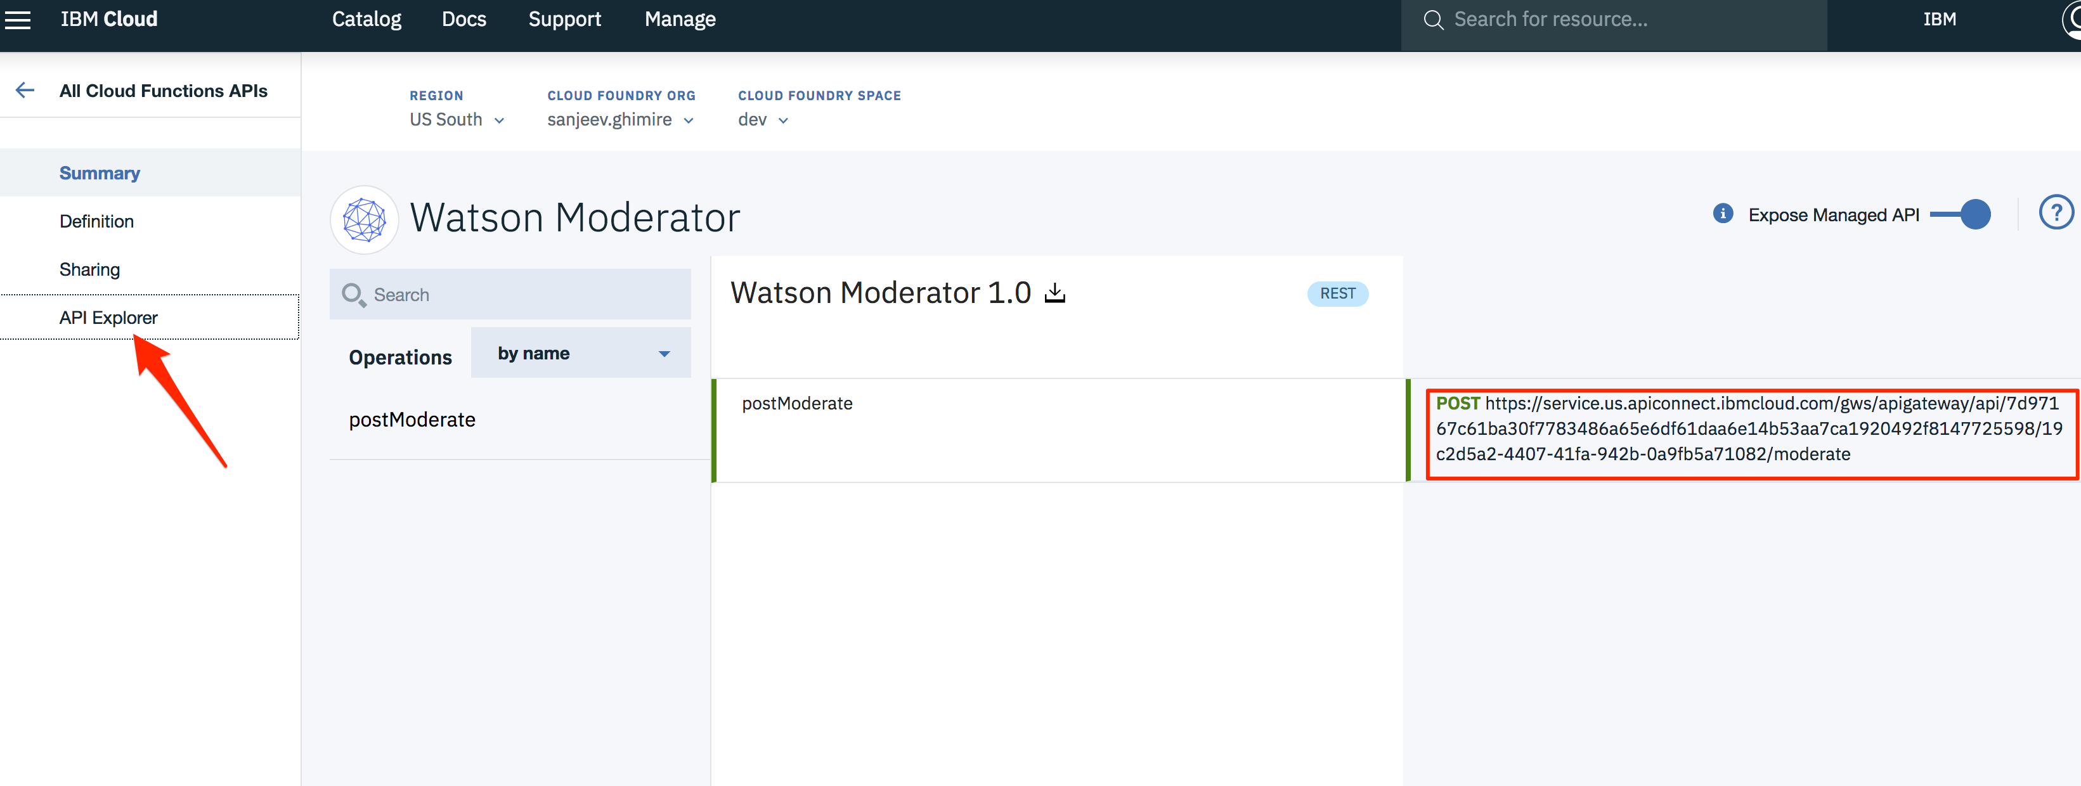Expand the Cloud Foundry Space dev dropdown
Screen dimensions: 2081x786
(762, 120)
